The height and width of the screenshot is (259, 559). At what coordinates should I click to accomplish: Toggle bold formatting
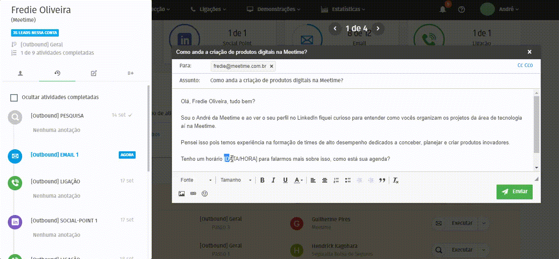click(262, 180)
